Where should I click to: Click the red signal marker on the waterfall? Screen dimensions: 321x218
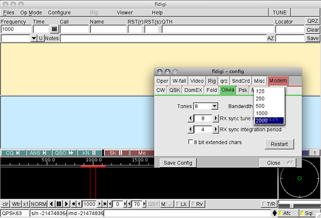point(93,166)
